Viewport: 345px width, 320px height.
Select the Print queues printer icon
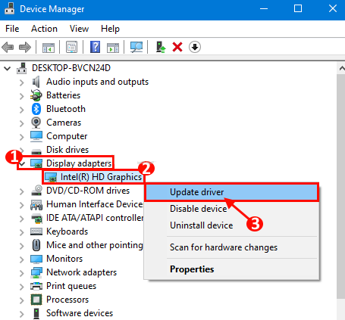[36, 286]
